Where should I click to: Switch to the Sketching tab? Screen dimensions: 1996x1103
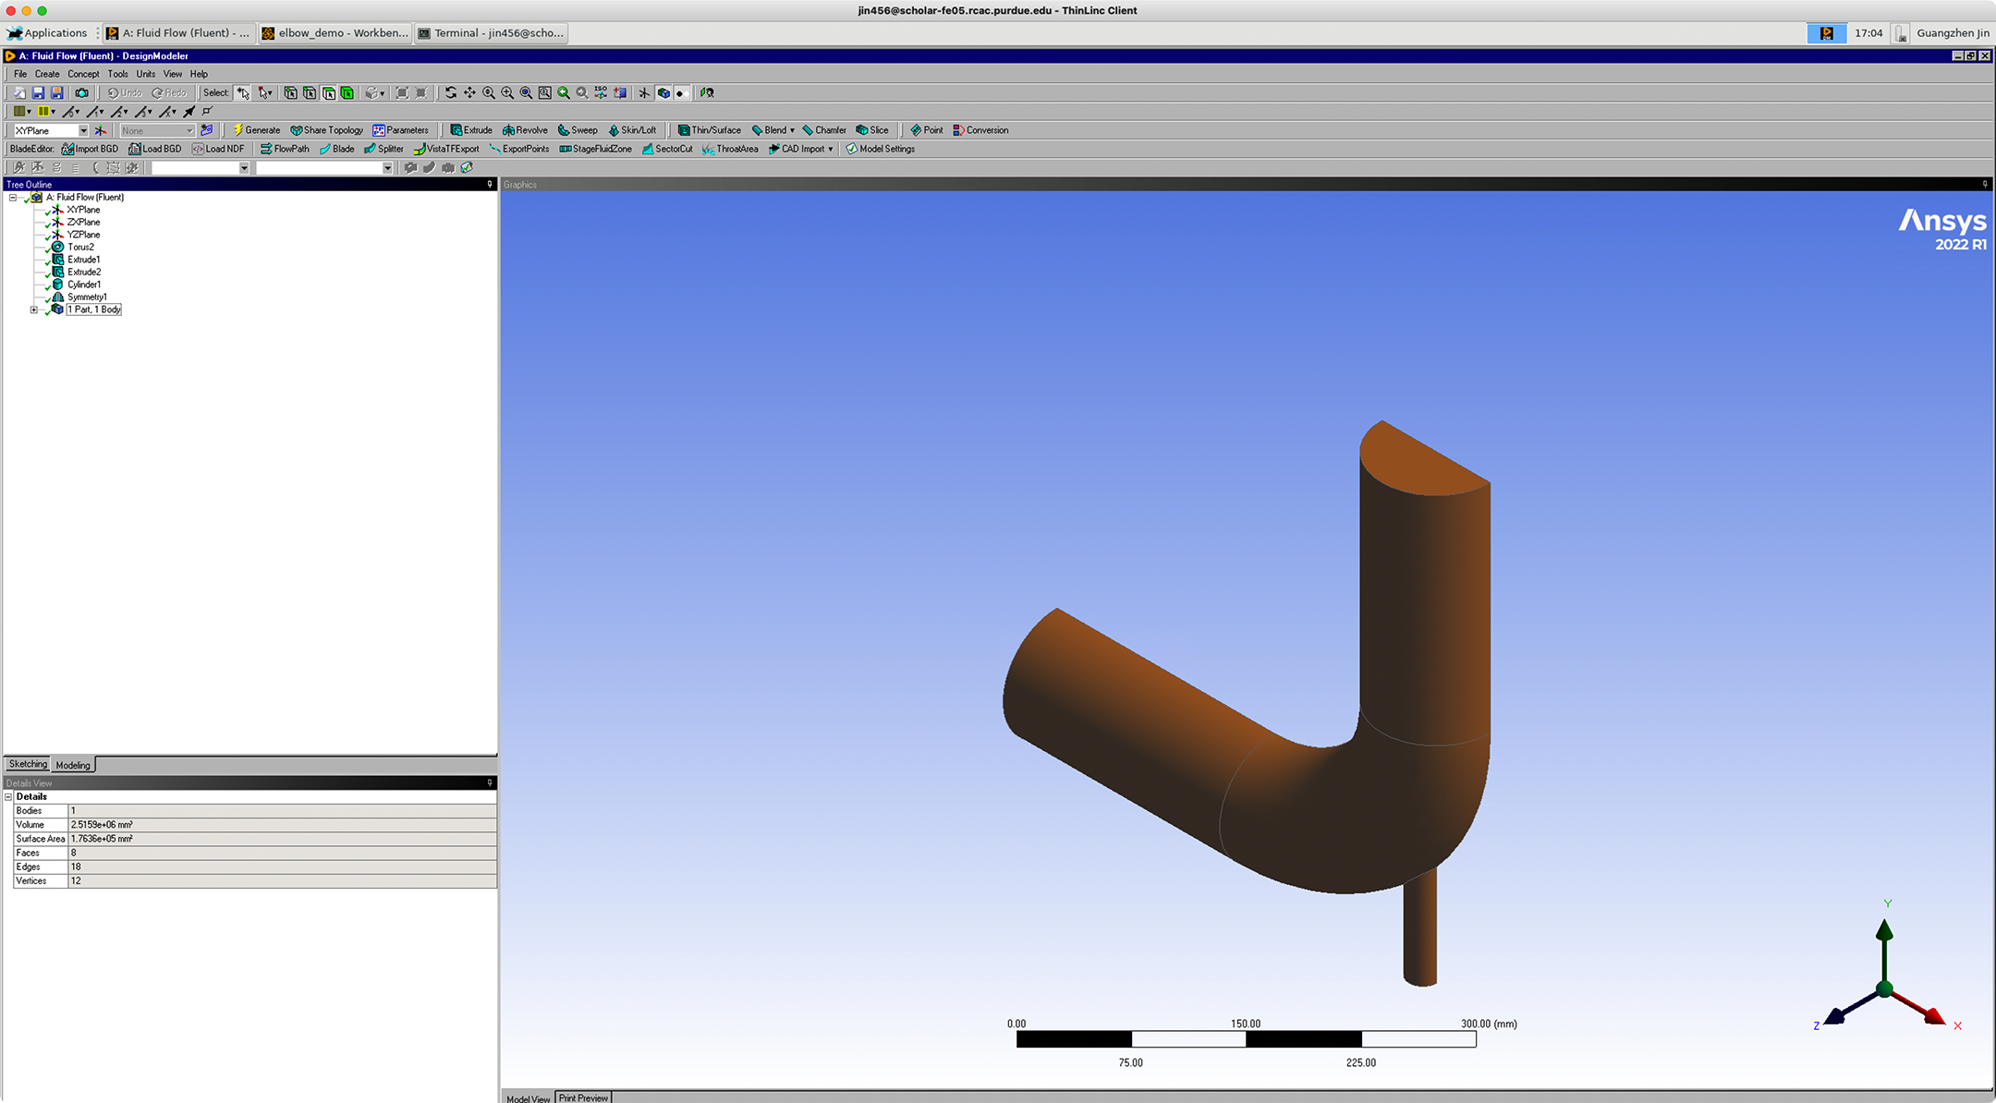28,764
